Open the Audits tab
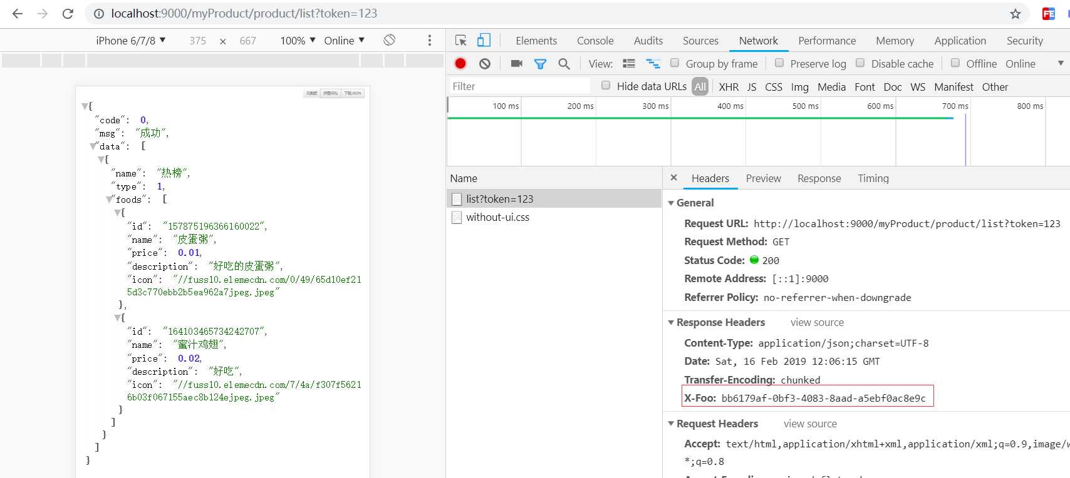Viewport: 1070px width, 478px height. pyautogui.click(x=648, y=41)
